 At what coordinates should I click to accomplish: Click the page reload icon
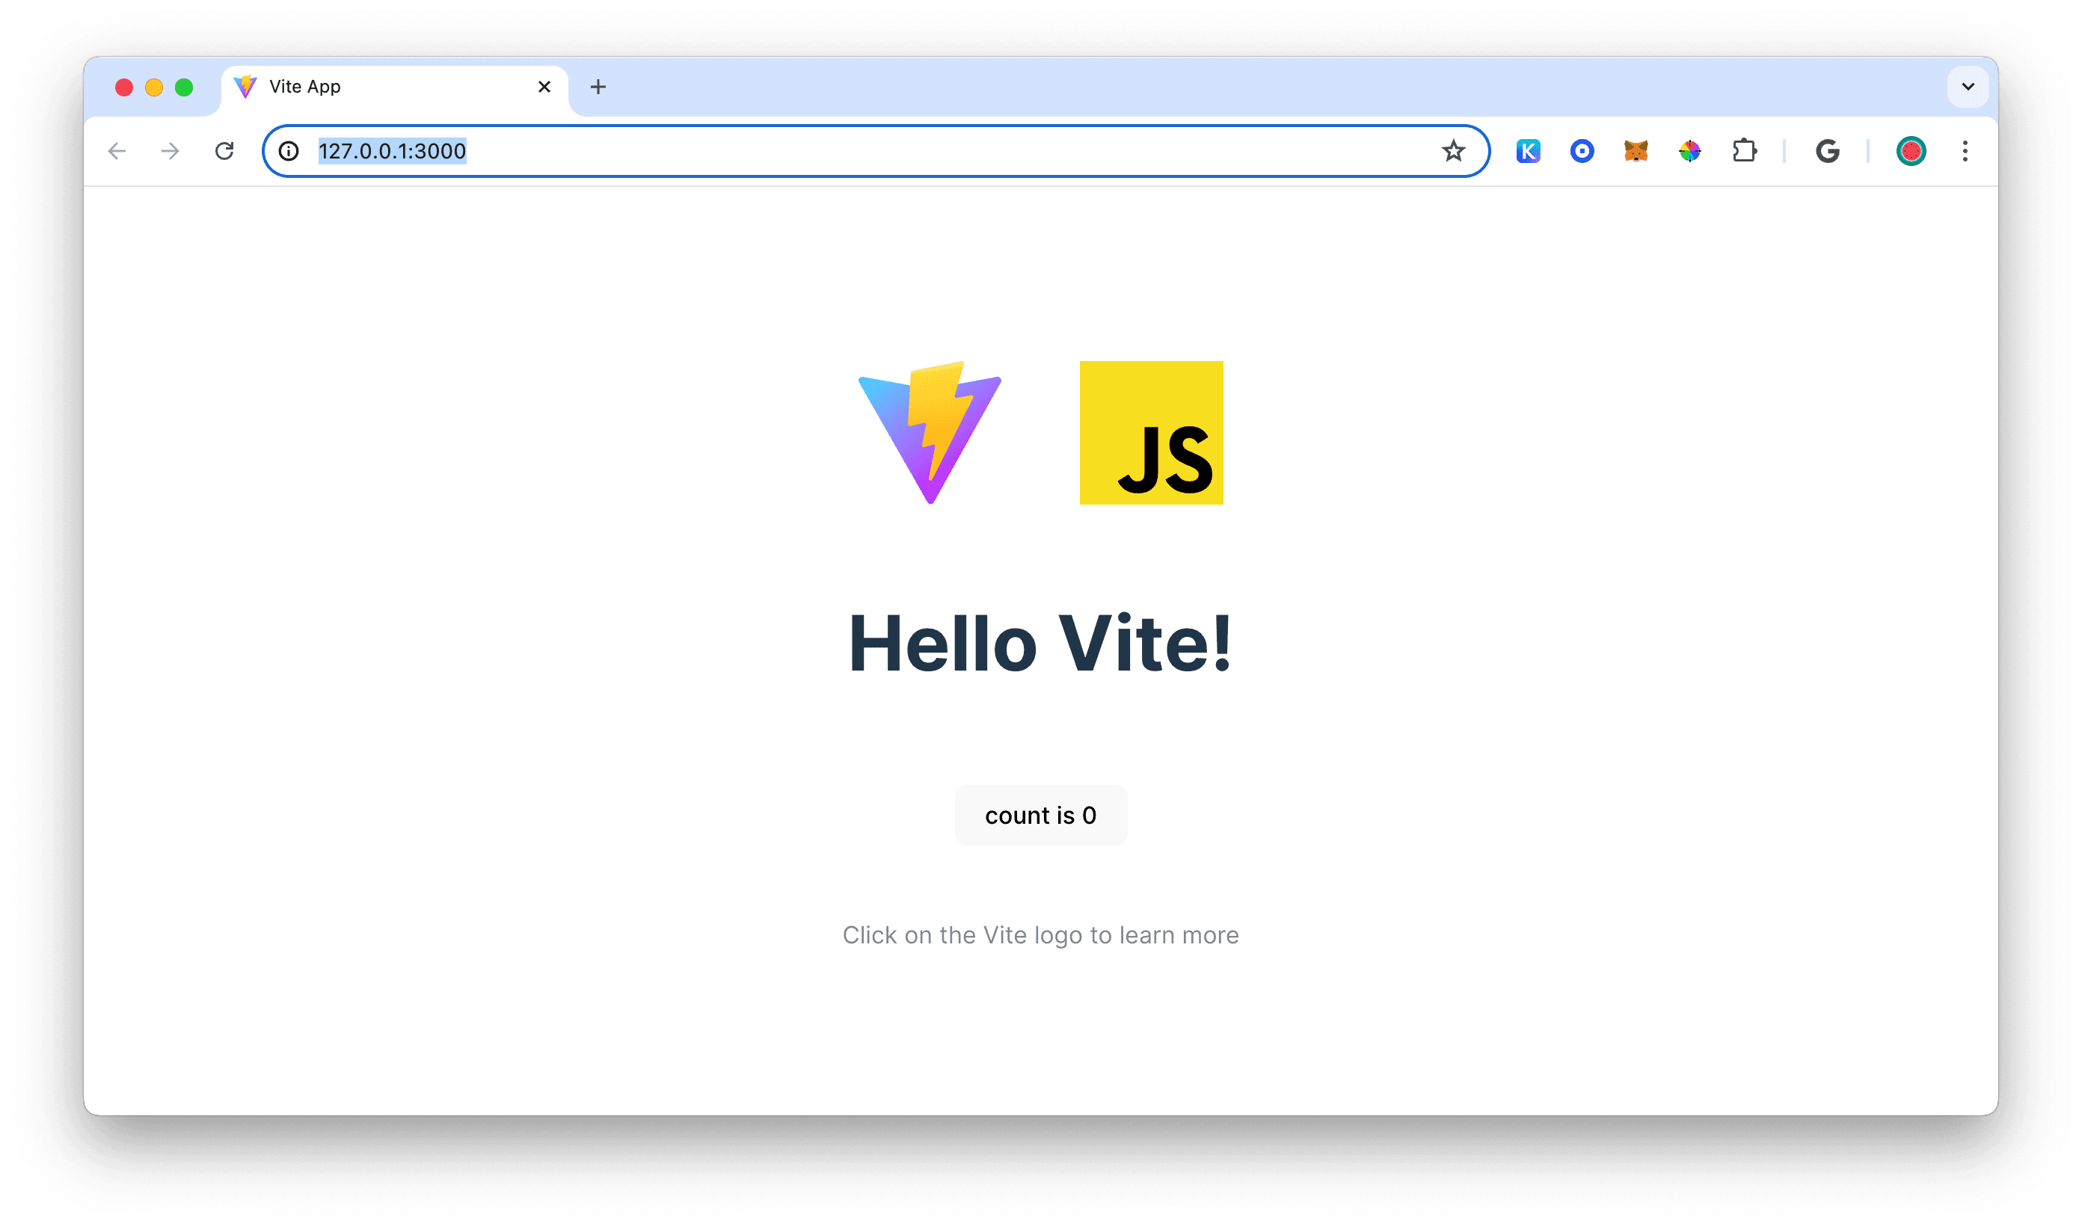coord(225,150)
